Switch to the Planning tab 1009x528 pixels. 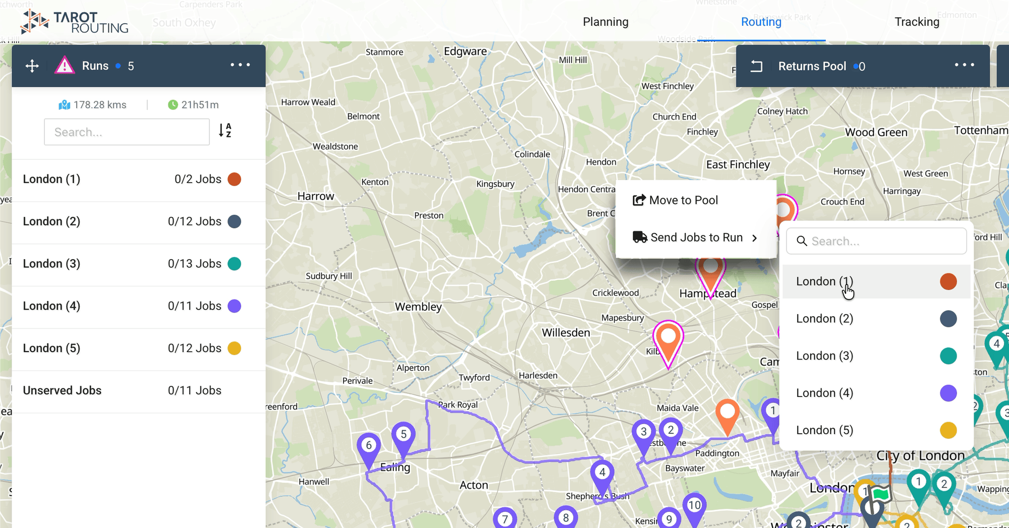[x=605, y=22]
